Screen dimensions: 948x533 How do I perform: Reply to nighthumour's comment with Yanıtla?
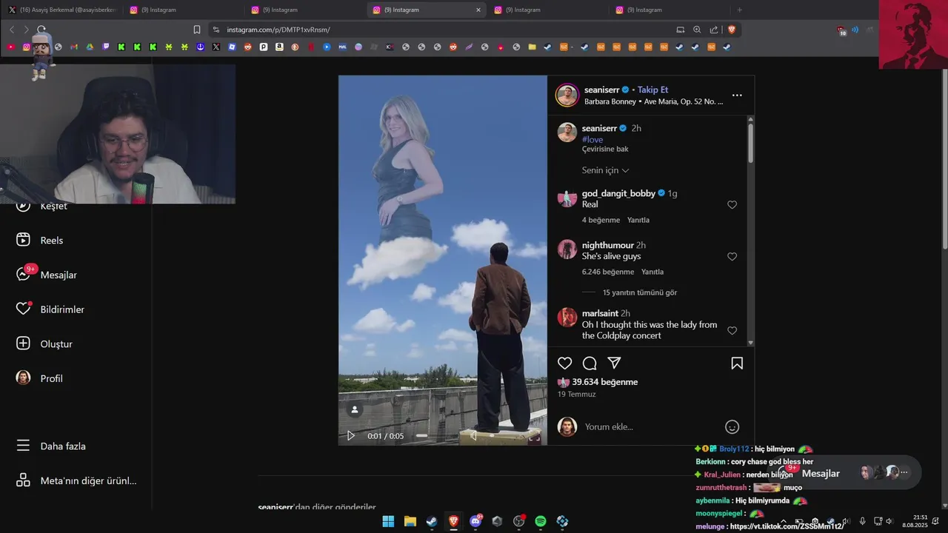pos(652,272)
